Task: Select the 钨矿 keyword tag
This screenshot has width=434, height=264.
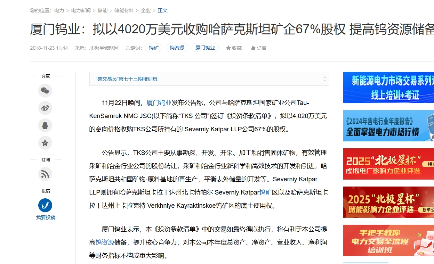Action: coord(154,48)
